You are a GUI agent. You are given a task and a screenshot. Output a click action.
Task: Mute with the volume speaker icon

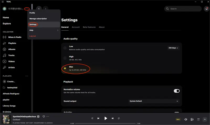point(186,120)
